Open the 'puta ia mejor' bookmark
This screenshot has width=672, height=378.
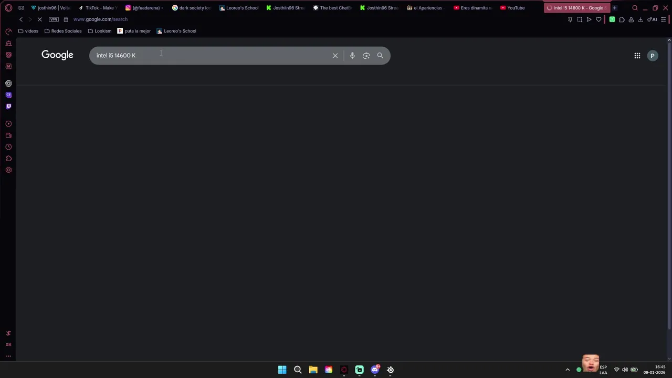tap(134, 31)
